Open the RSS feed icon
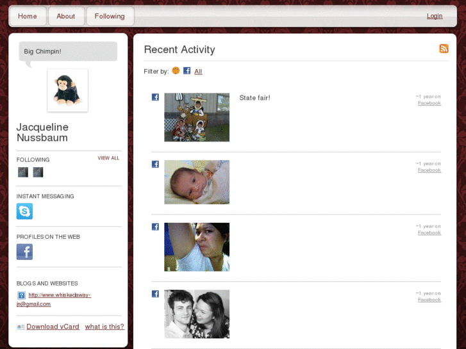Screen dimensions: 466x349 tap(444, 49)
